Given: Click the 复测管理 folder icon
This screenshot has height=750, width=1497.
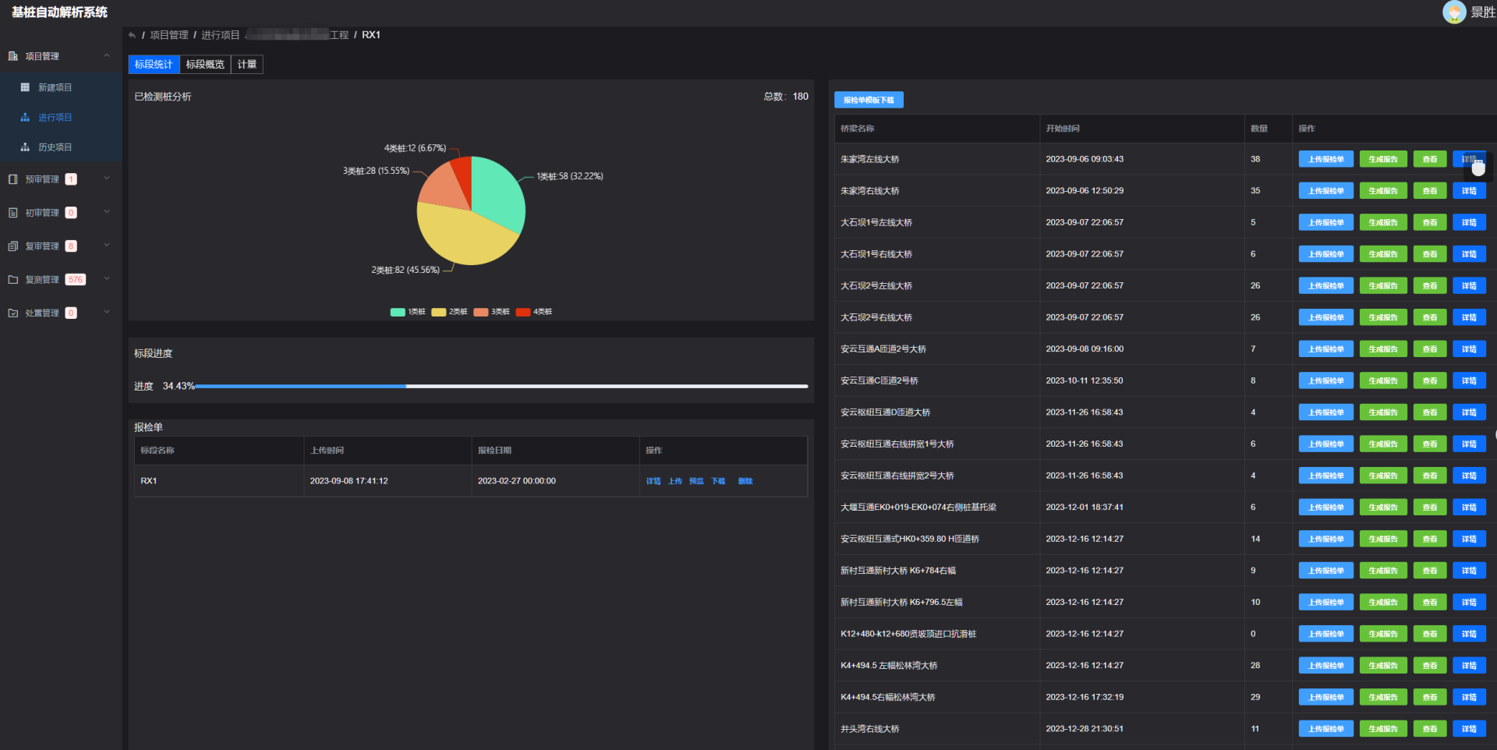Looking at the screenshot, I should 12,280.
